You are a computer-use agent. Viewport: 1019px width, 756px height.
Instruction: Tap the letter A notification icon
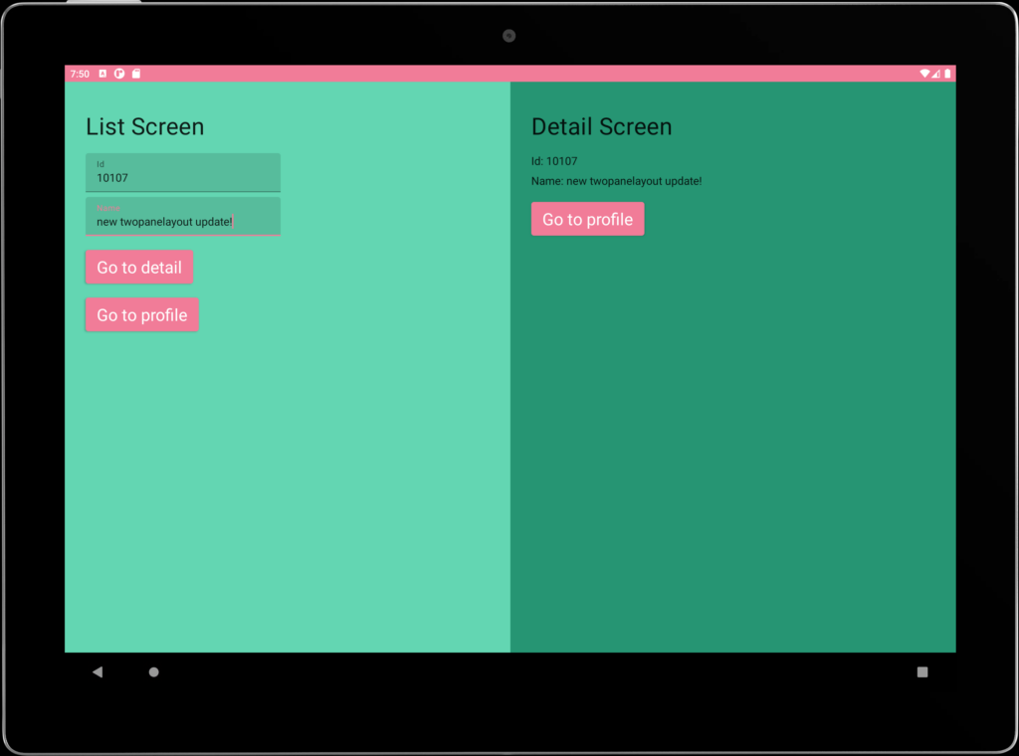(x=103, y=74)
